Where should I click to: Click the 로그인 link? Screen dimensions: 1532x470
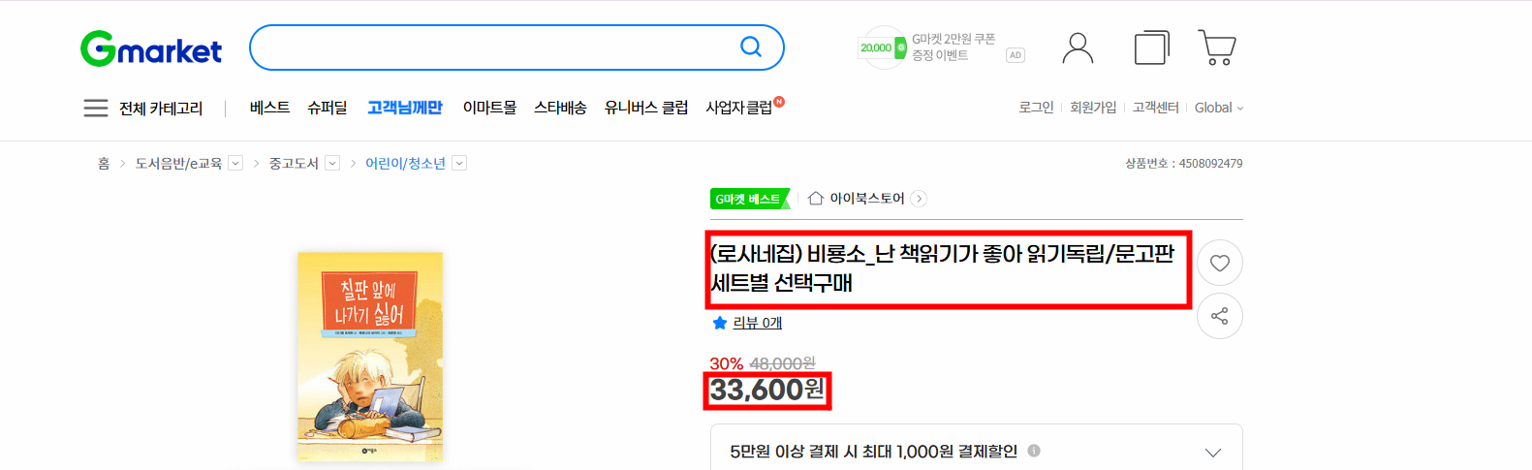coord(1036,108)
